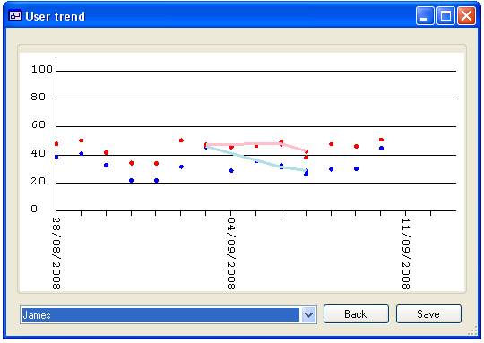Click the resize grip in window corner
This screenshot has width=484, height=343.
click(x=472, y=331)
